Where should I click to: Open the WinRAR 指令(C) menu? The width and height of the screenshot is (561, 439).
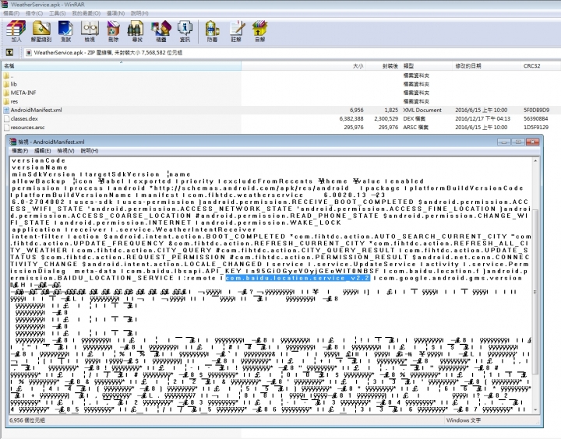34,13
